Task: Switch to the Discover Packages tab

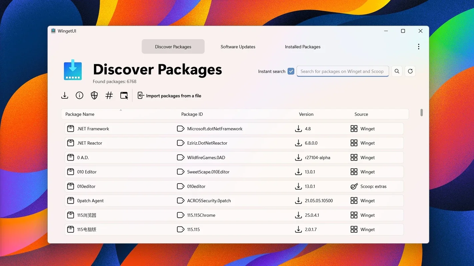Action: point(173,47)
